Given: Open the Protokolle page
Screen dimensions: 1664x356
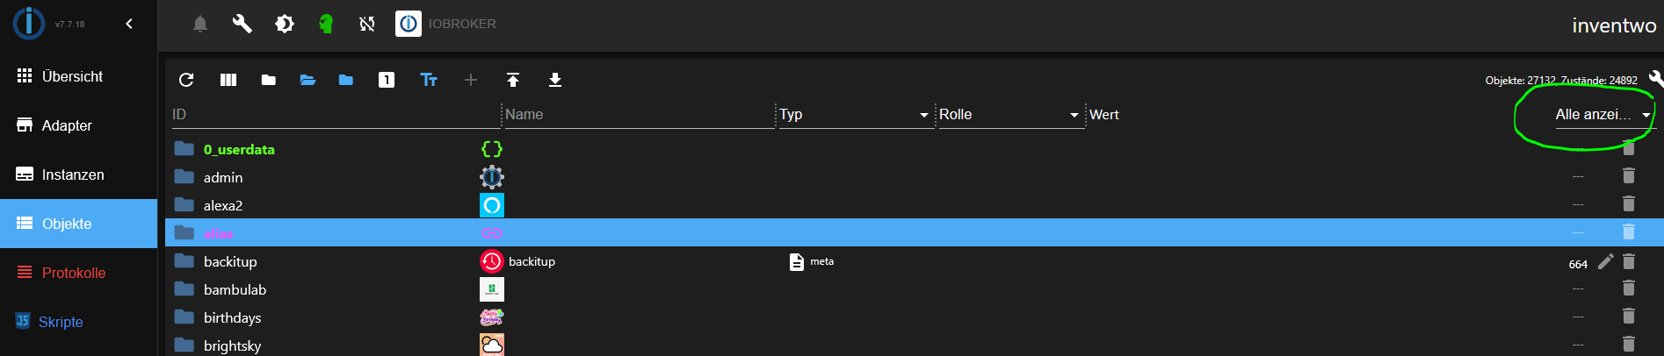Looking at the screenshot, I should (74, 273).
